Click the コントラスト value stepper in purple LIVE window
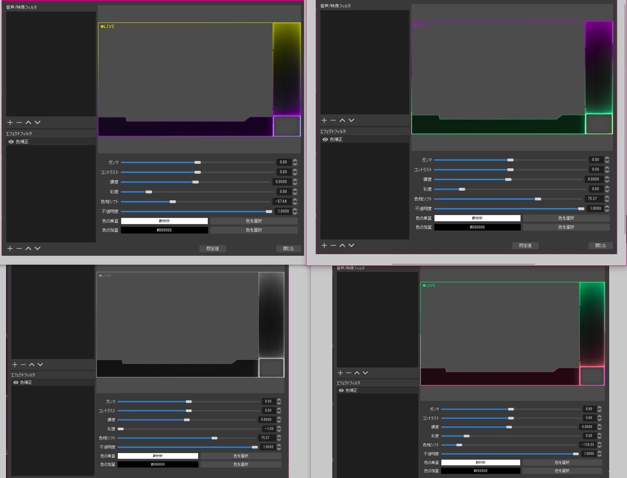 point(607,169)
